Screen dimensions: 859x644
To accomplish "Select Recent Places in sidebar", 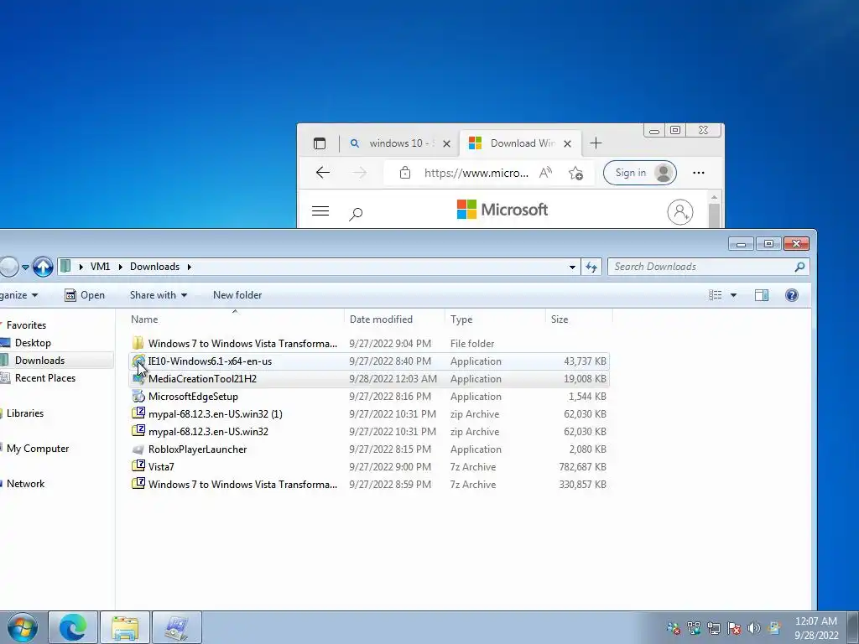I will (x=45, y=378).
